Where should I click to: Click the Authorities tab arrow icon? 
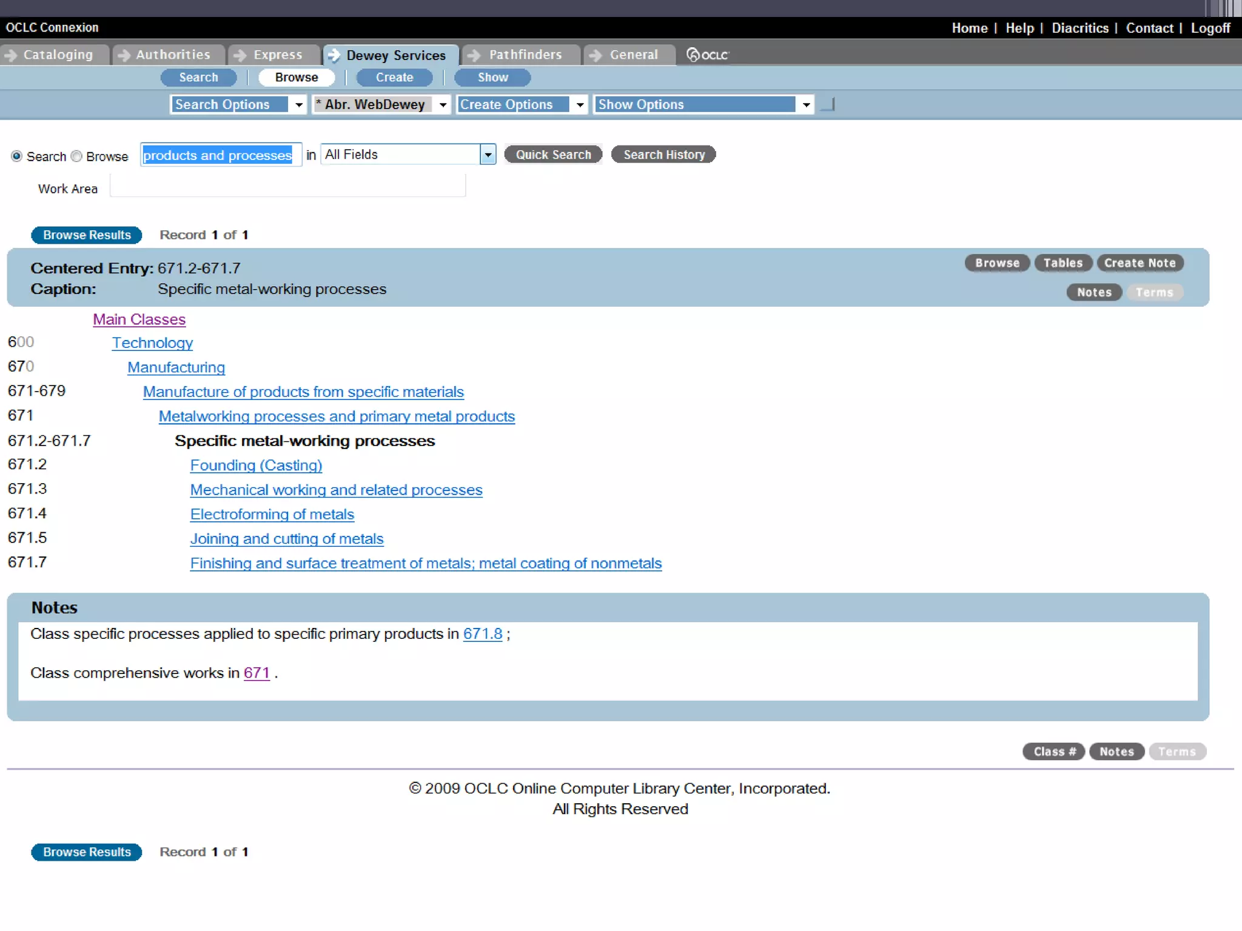pyautogui.click(x=124, y=55)
